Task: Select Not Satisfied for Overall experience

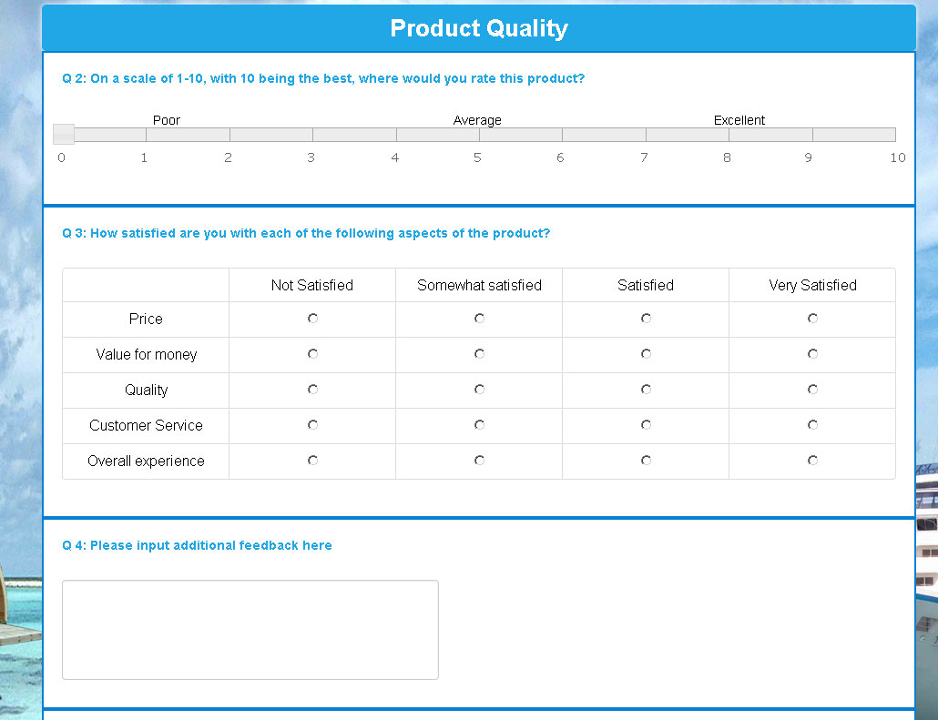Action: point(312,461)
